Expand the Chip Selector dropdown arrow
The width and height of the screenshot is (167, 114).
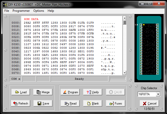click(x=158, y=94)
